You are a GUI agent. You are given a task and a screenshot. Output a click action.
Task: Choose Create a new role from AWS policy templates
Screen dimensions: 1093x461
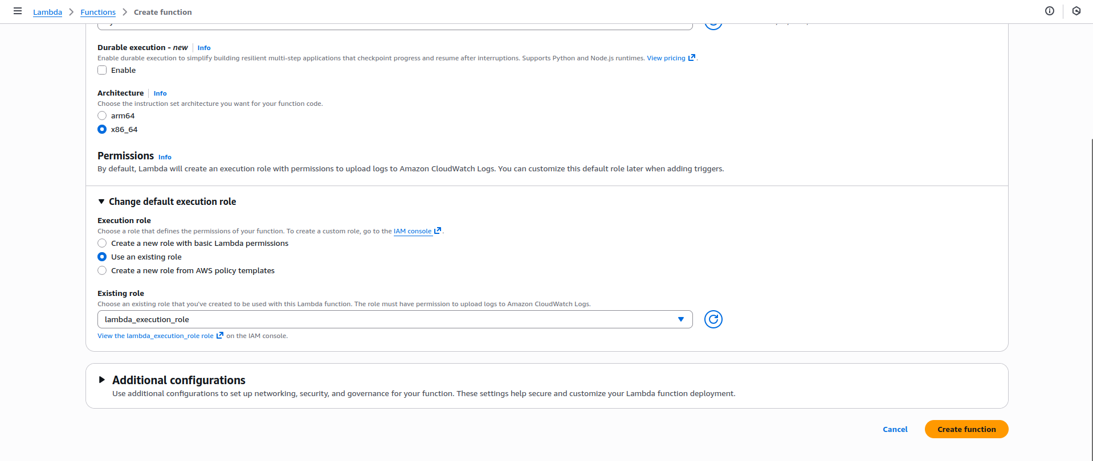coord(102,271)
